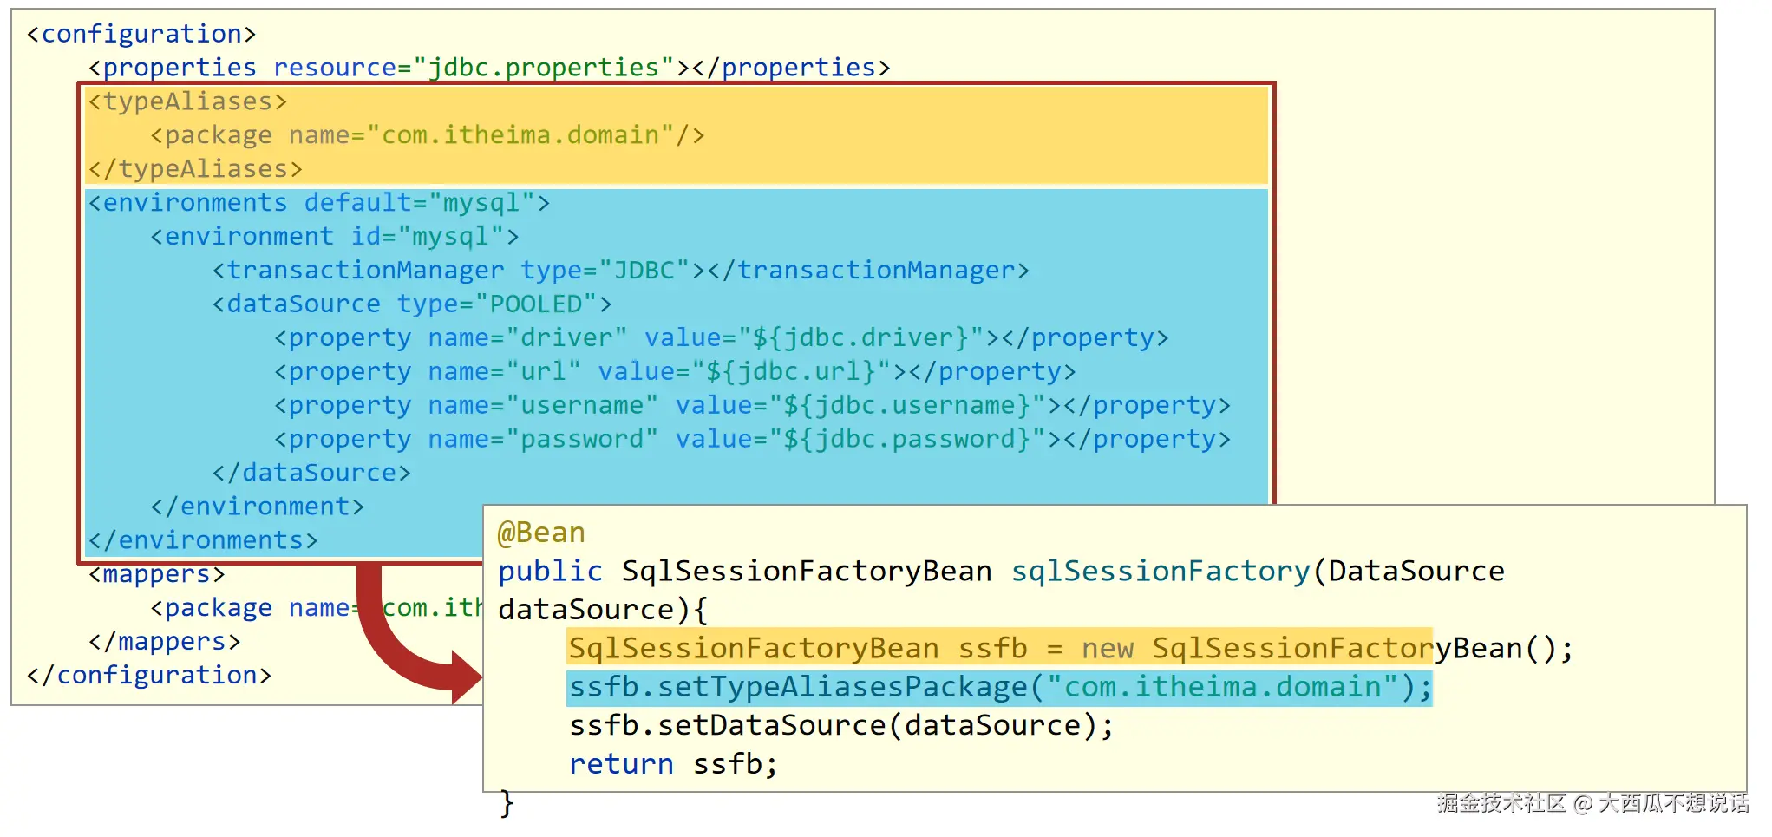
Task: Click the environments default mysql line
Action: coord(319,203)
